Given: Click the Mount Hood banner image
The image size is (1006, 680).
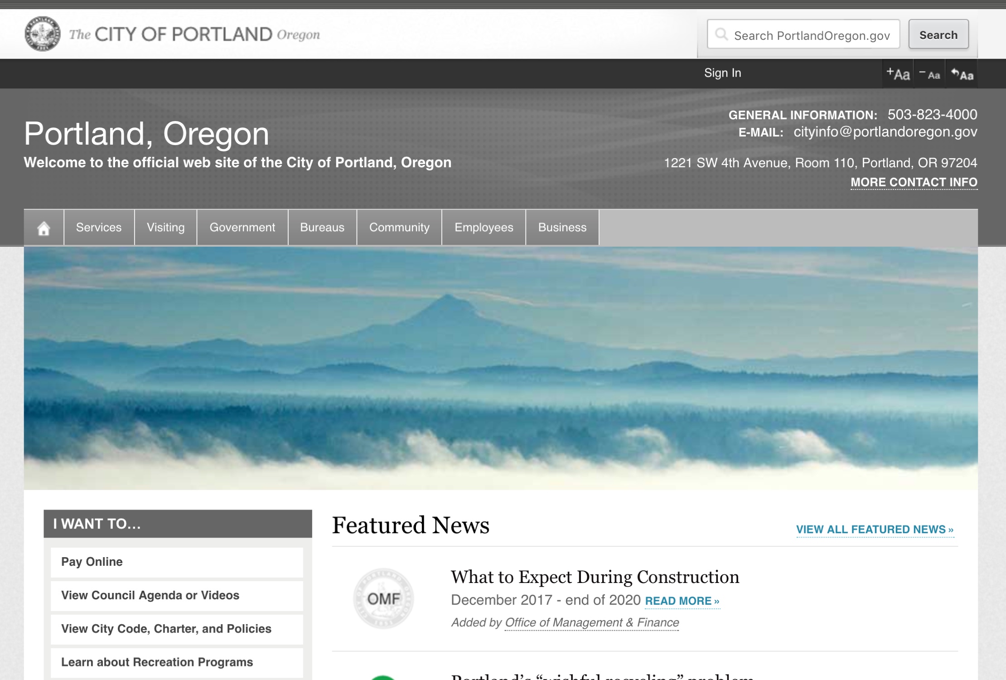Looking at the screenshot, I should point(501,368).
